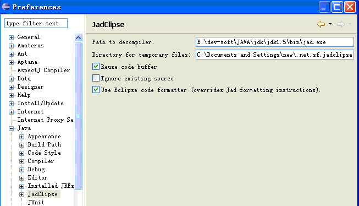Image resolution: width=359 pixels, height=206 pixels.
Task: Expand the Code Style node
Action: coord(21,153)
